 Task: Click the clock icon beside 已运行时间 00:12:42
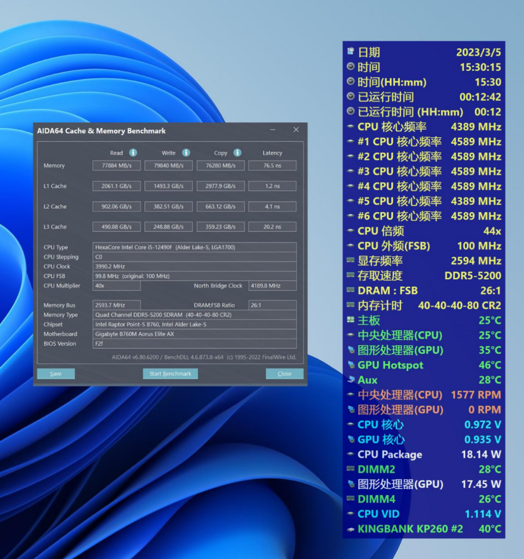click(350, 96)
